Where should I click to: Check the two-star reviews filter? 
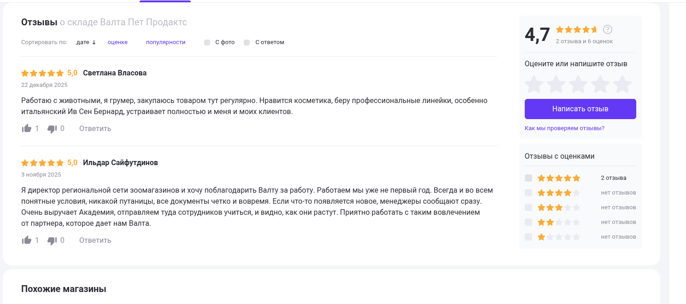tap(528, 222)
